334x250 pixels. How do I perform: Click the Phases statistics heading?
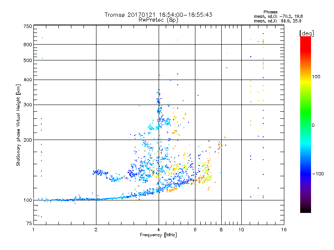pyautogui.click(x=270, y=12)
